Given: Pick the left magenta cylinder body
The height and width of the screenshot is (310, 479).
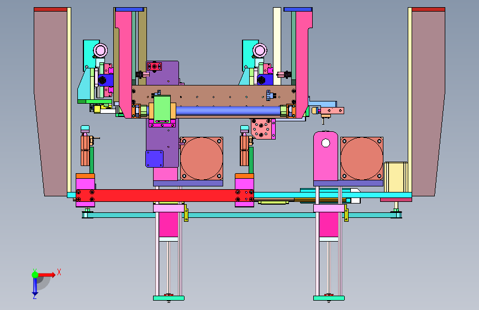Looking at the screenshot, I should (x=169, y=225).
